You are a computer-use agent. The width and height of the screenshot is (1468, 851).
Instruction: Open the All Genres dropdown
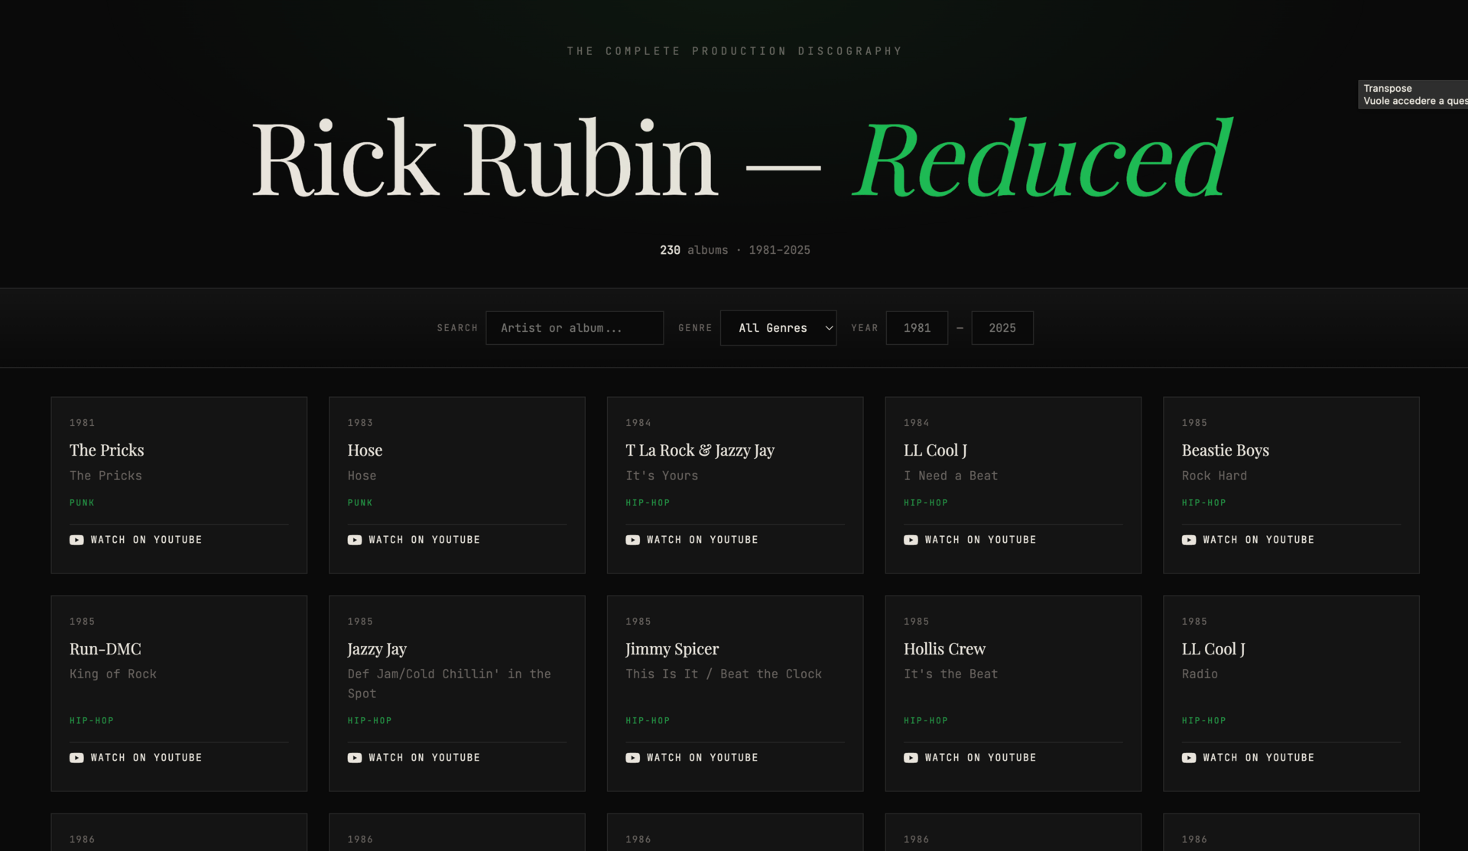(x=772, y=328)
